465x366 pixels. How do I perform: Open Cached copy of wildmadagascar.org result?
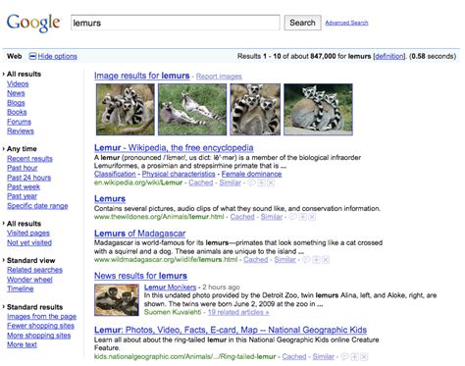(x=256, y=260)
